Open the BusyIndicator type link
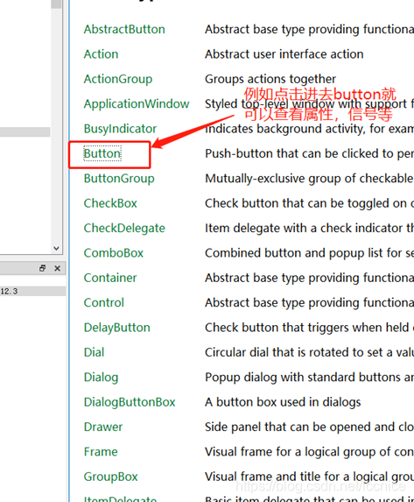The width and height of the screenshot is (414, 502). [120, 129]
